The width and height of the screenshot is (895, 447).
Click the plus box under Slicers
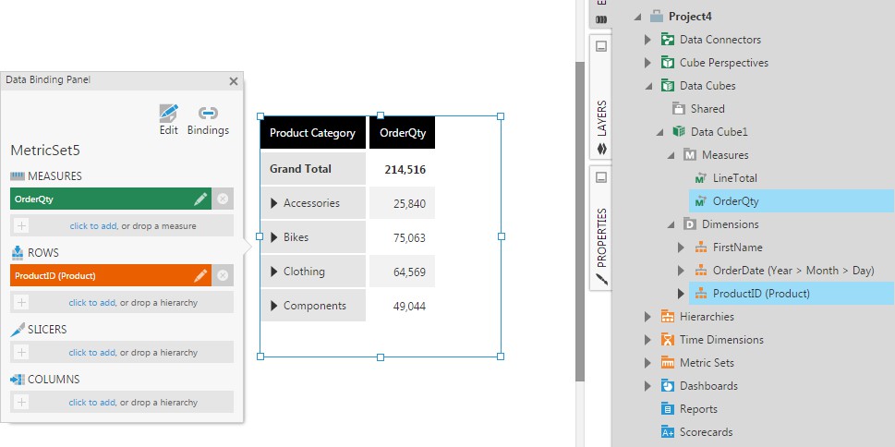[x=21, y=352]
